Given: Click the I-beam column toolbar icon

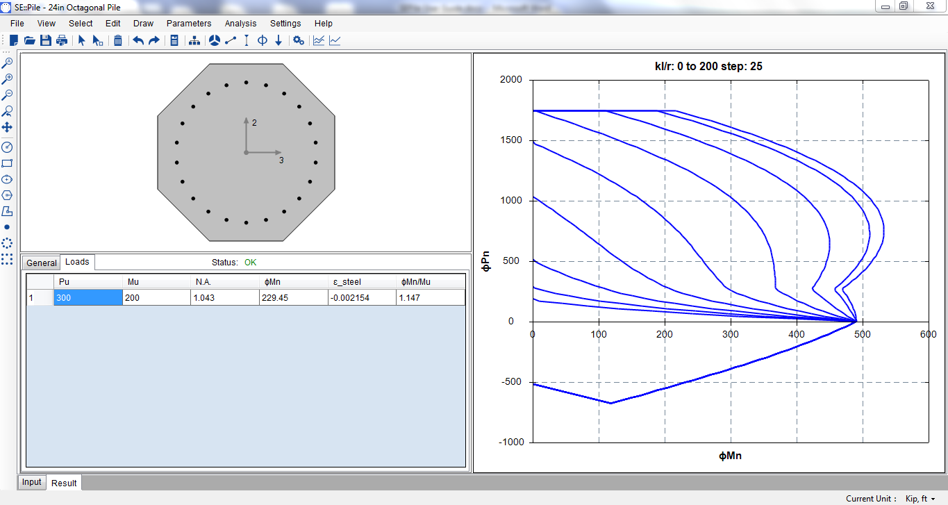Looking at the screenshot, I should (247, 40).
